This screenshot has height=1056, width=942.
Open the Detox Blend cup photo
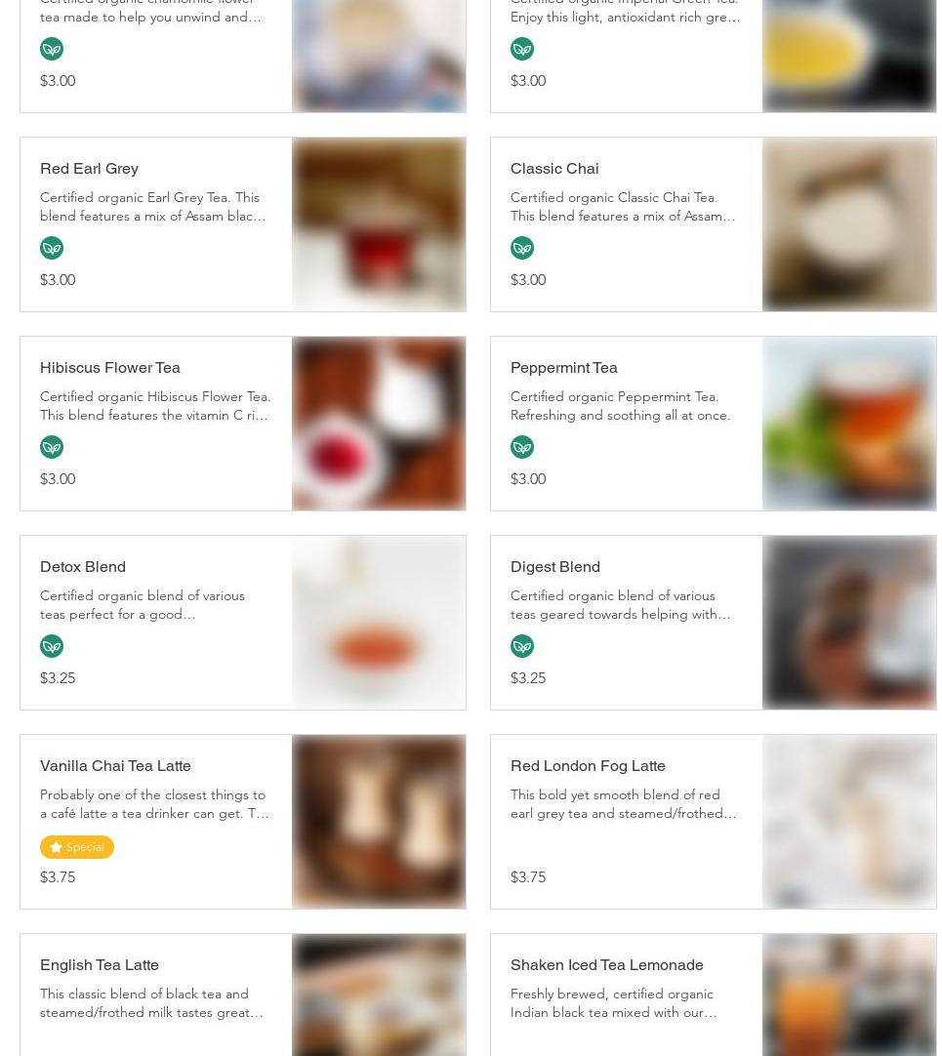point(379,623)
